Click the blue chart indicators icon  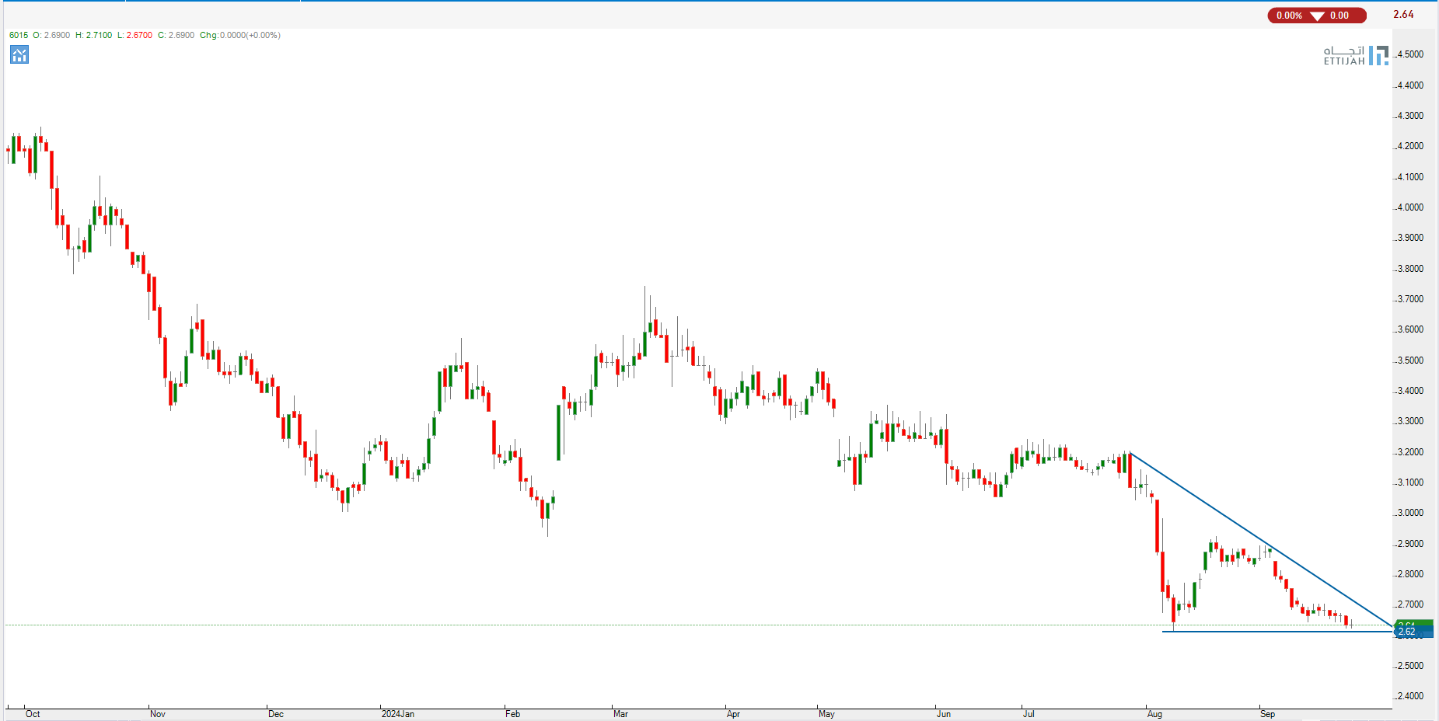[19, 54]
